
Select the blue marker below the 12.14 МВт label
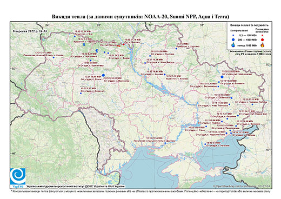[75, 36]
